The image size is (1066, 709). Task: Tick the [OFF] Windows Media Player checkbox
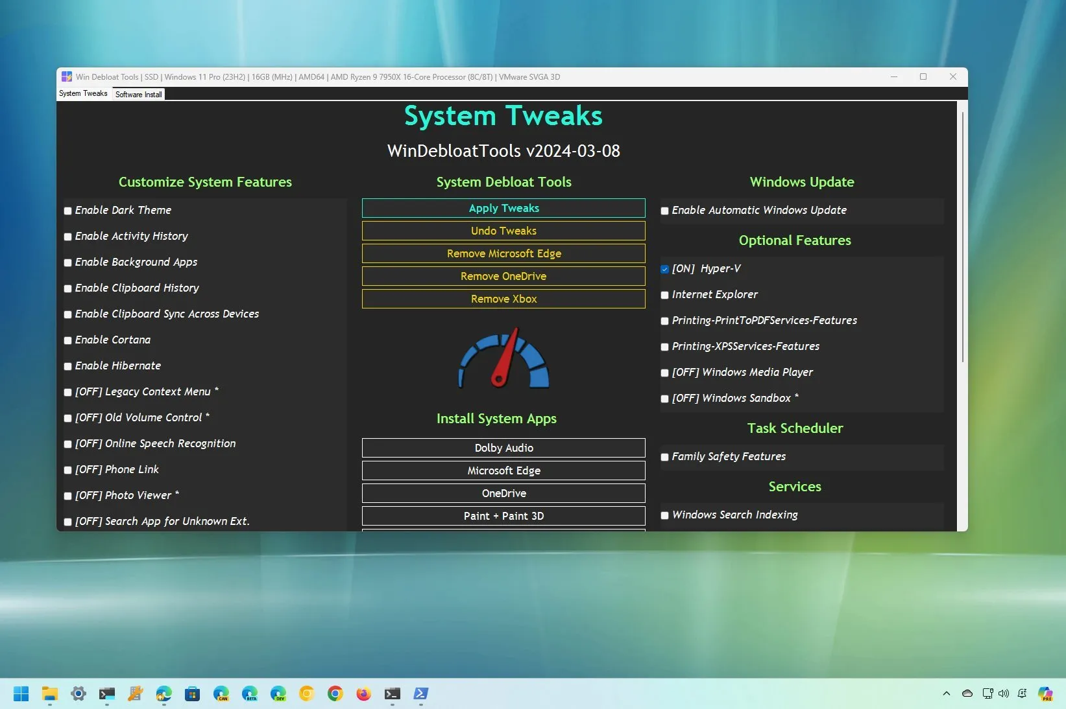click(664, 373)
